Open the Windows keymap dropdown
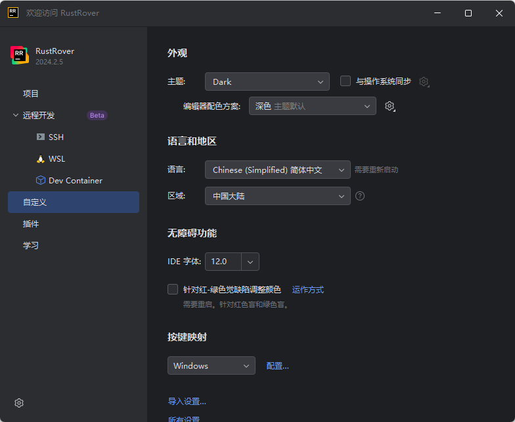The image size is (515, 422). tap(212, 365)
